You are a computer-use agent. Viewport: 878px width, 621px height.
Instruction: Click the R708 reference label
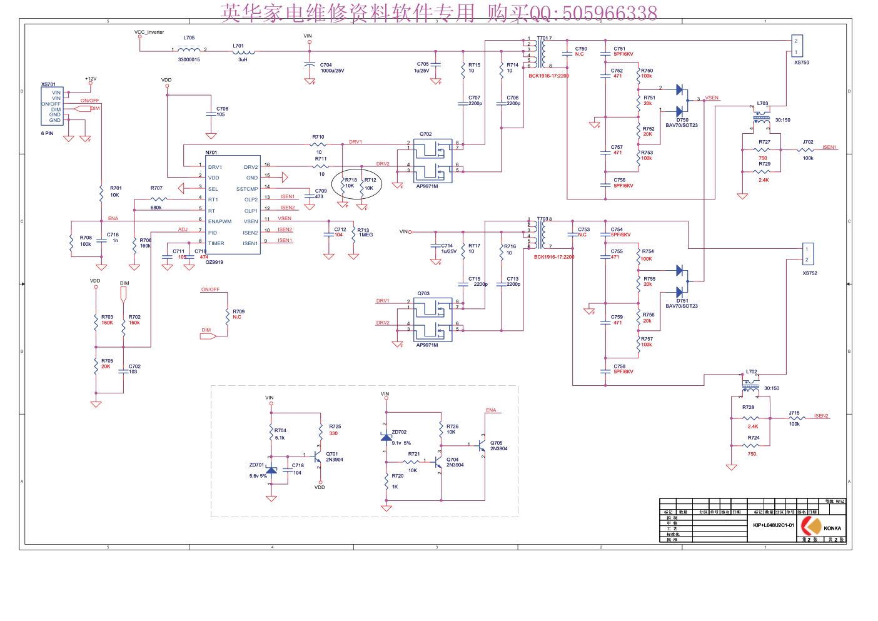(86, 238)
